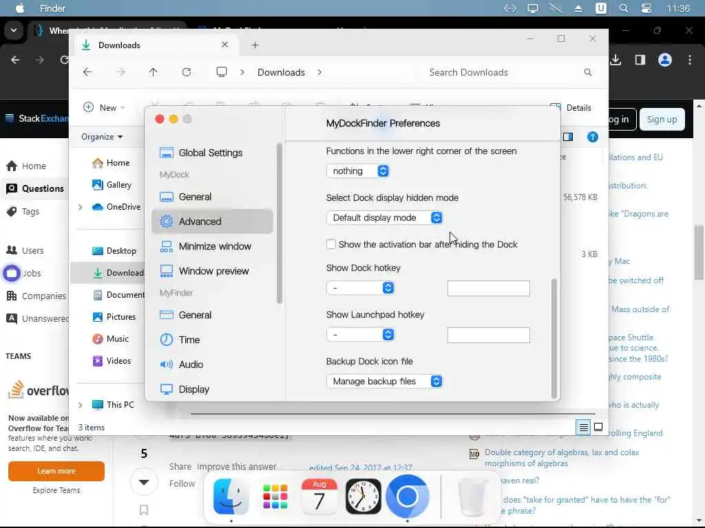705x528 pixels.
Task: Click the Finder menu bar item
Action: click(52, 8)
